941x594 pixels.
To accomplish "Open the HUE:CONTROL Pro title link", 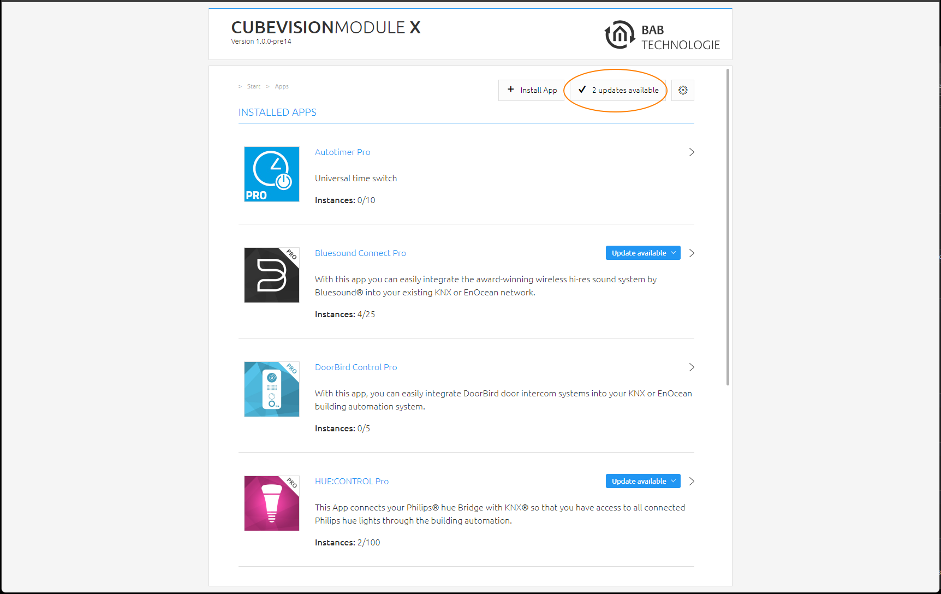I will pyautogui.click(x=352, y=482).
